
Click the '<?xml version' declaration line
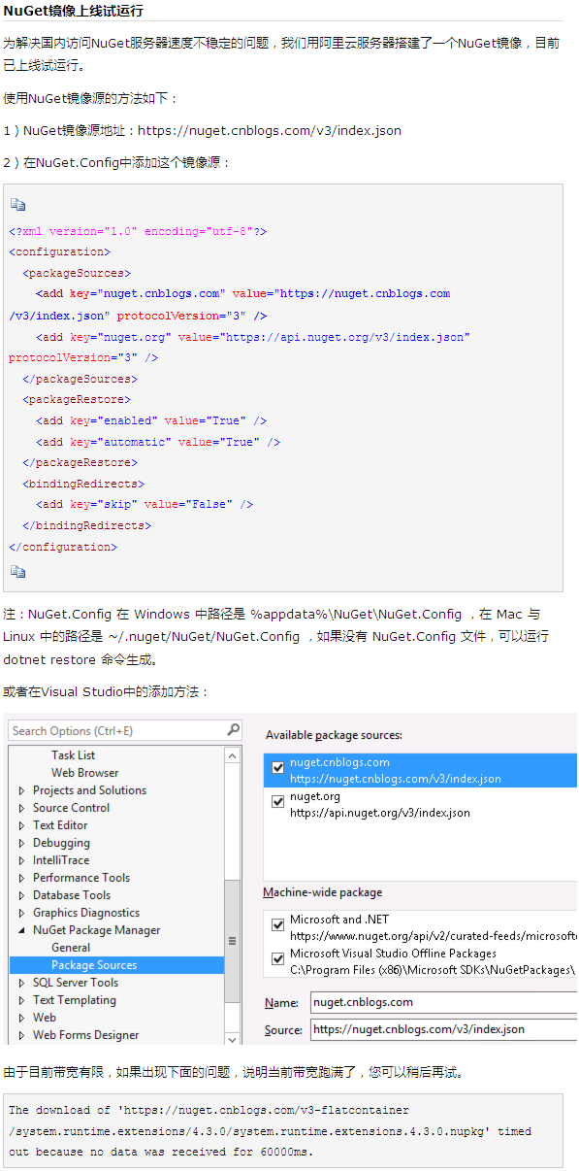[x=138, y=231]
